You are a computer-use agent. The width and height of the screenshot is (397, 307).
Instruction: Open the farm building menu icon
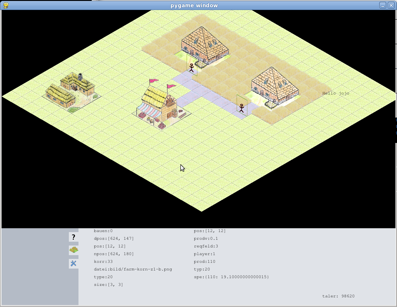click(73, 250)
